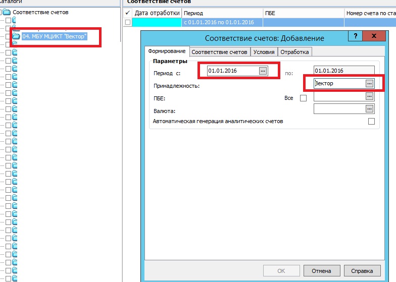Check the first grid row's selection box
This screenshot has width=396, height=282.
(128, 22)
